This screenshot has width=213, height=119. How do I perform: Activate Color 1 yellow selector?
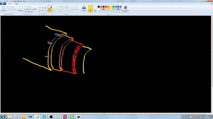(x=90, y=9)
